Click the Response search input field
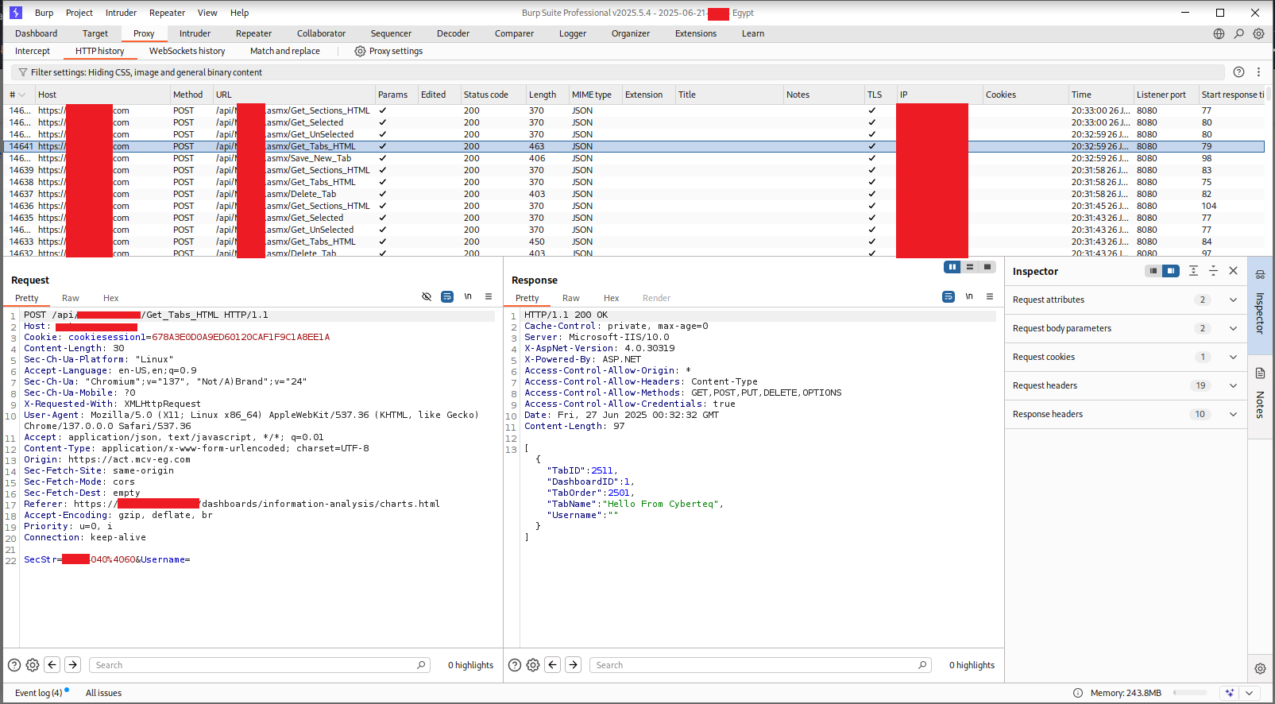This screenshot has height=704, width=1275. pyautogui.click(x=760, y=665)
